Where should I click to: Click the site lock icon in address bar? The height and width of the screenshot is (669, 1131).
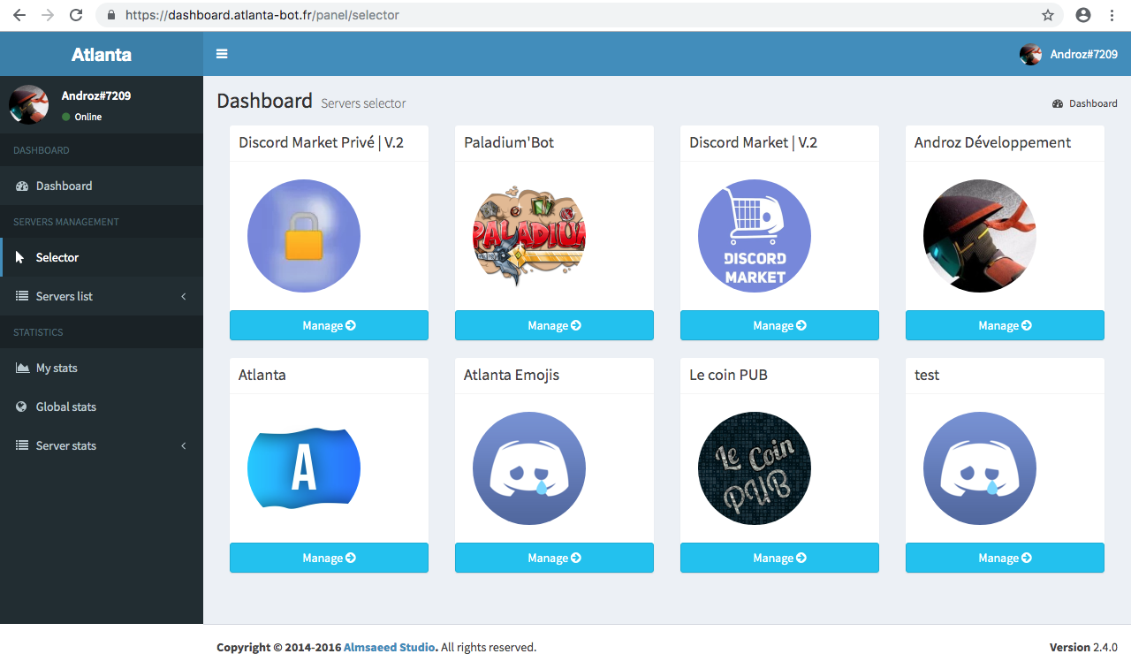tap(111, 15)
